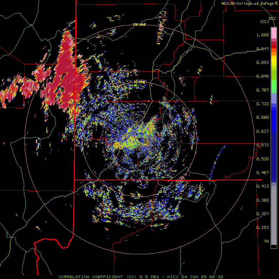Viewport: 279px width, 279px height.
Task: Pick the gray segment of color bar
Action: tap(274, 215)
